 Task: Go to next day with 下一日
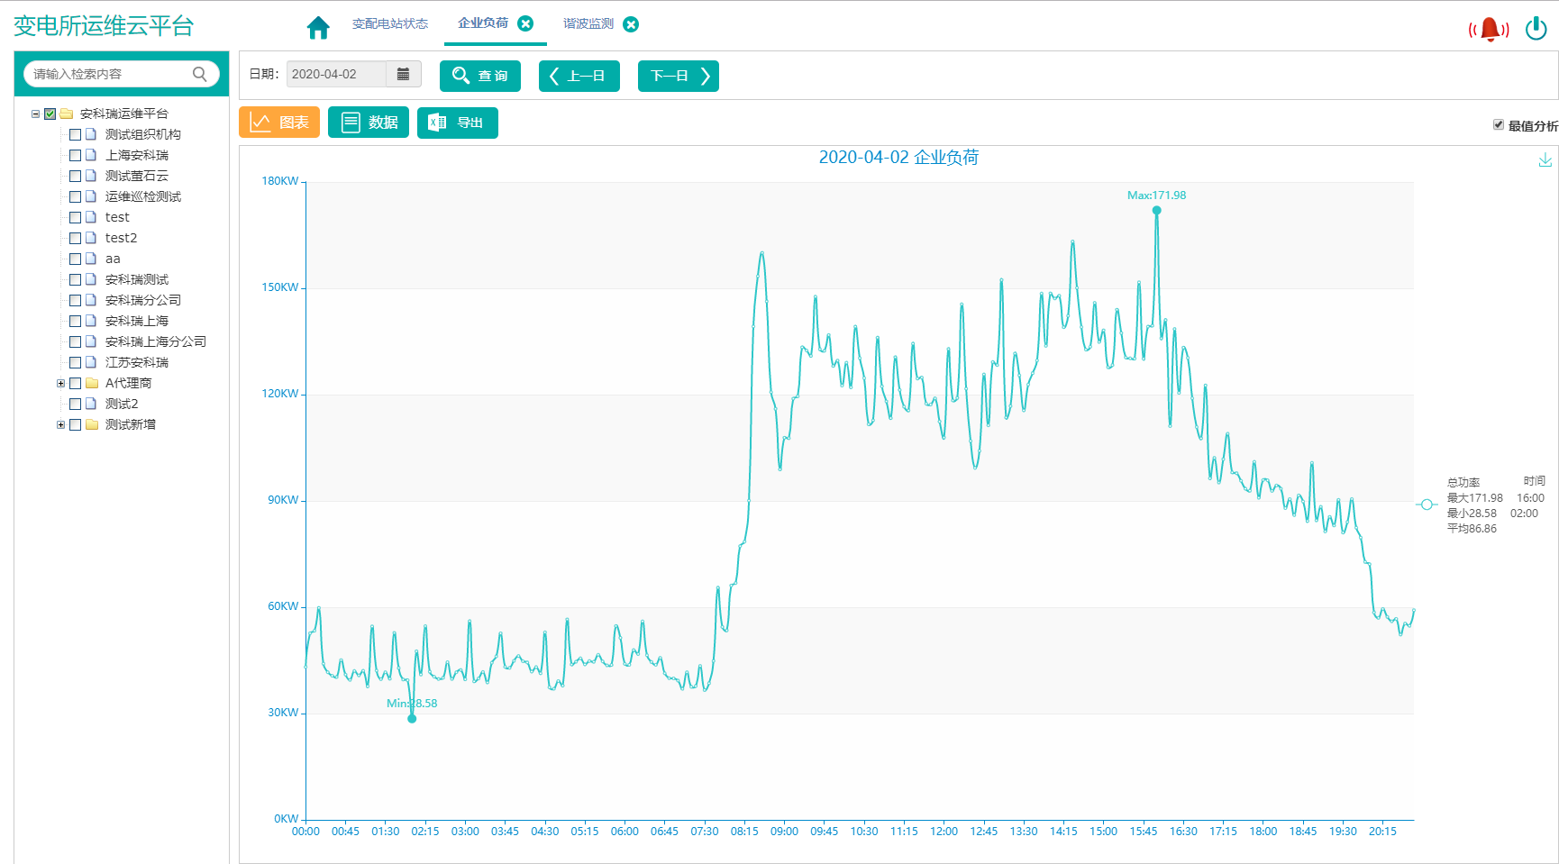(x=678, y=76)
